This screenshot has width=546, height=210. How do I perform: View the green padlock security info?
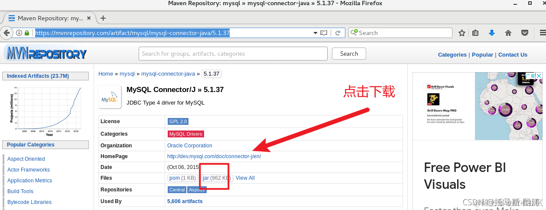tap(27, 33)
